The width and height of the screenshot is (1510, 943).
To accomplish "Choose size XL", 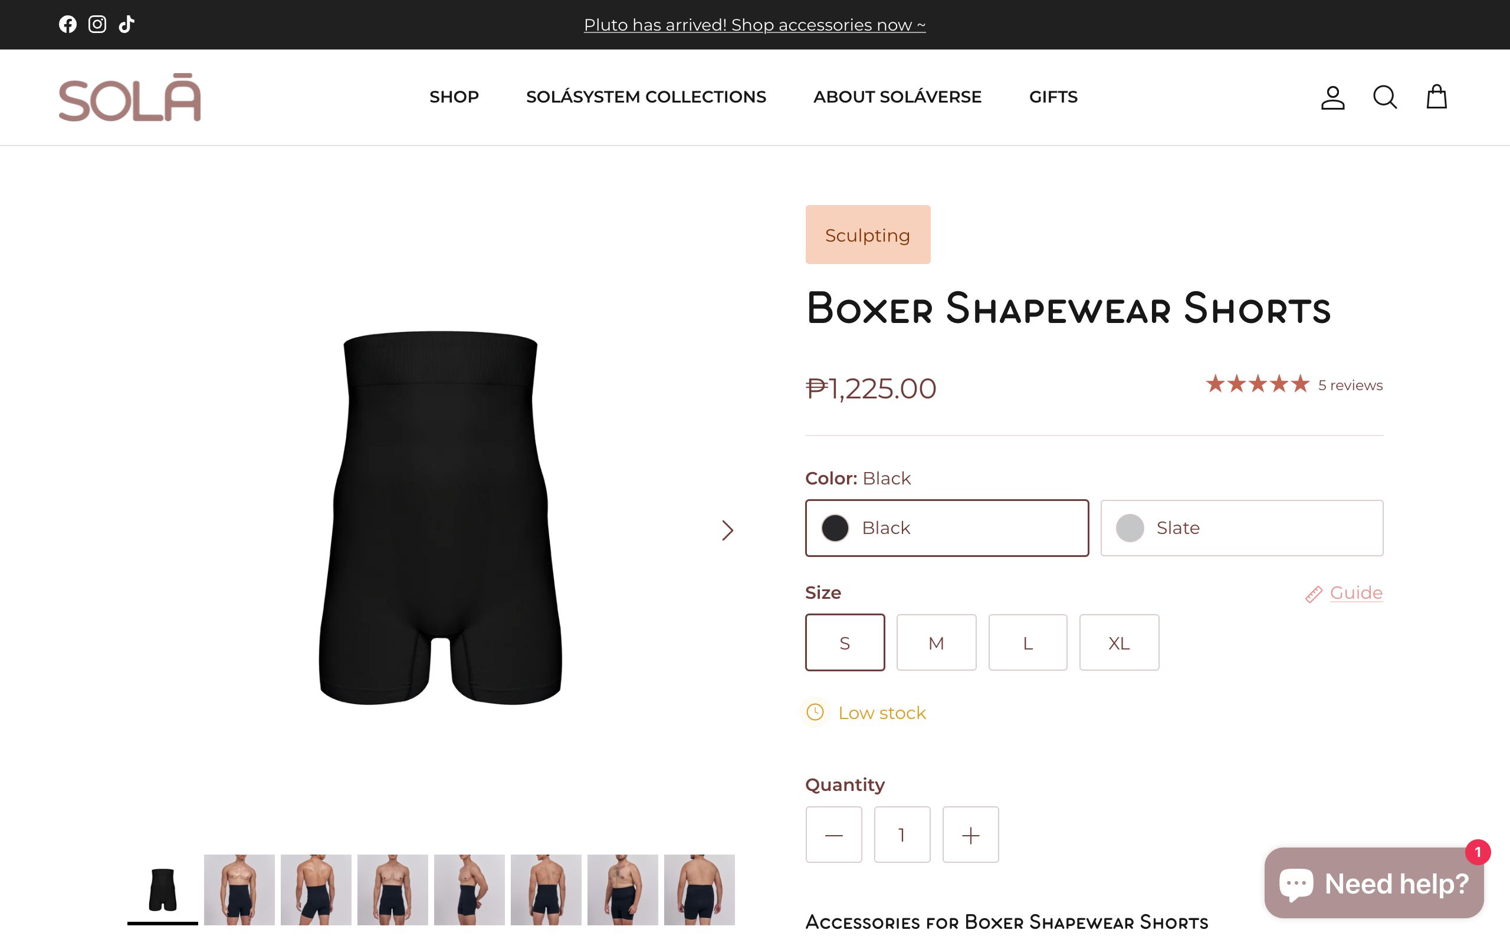I will [1119, 642].
